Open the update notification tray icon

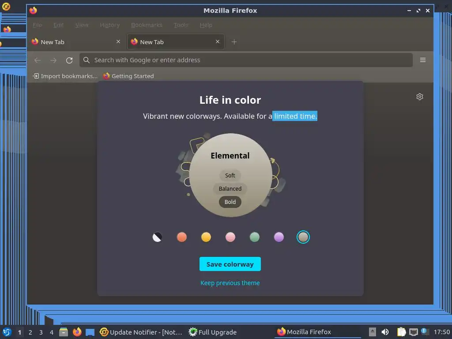point(424,331)
